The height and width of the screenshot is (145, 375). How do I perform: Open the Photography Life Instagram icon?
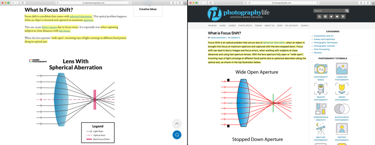pos(343,16)
